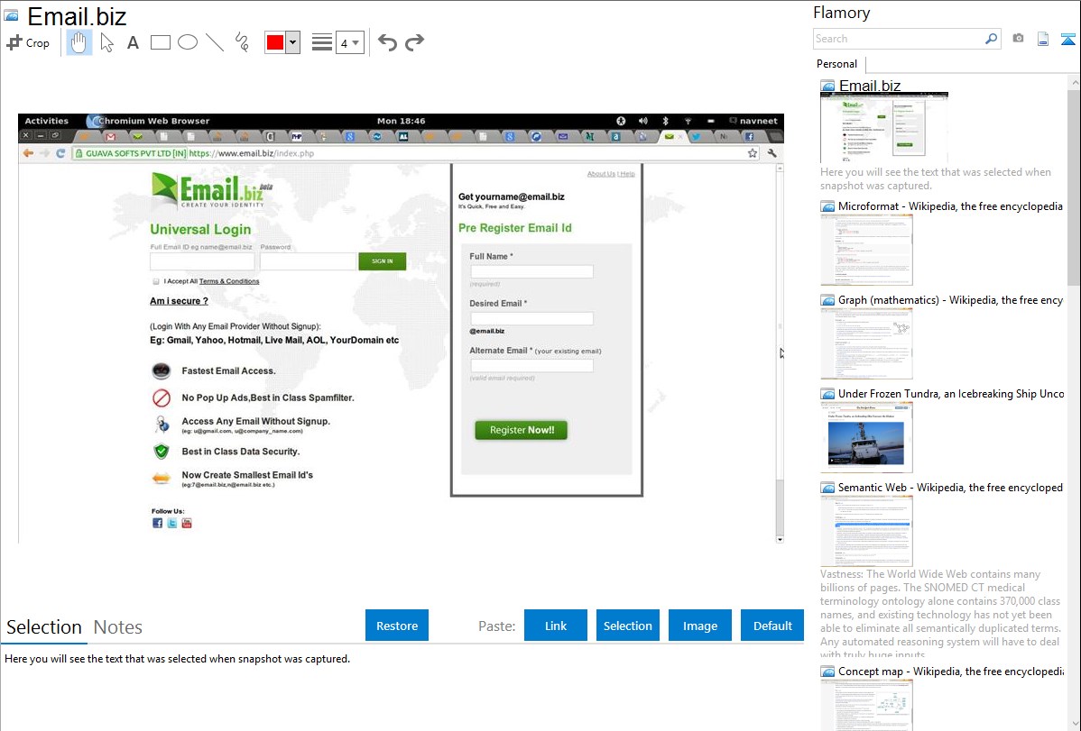Viewport: 1081px width, 731px height.
Task: Paste as Image button
Action: click(x=699, y=626)
